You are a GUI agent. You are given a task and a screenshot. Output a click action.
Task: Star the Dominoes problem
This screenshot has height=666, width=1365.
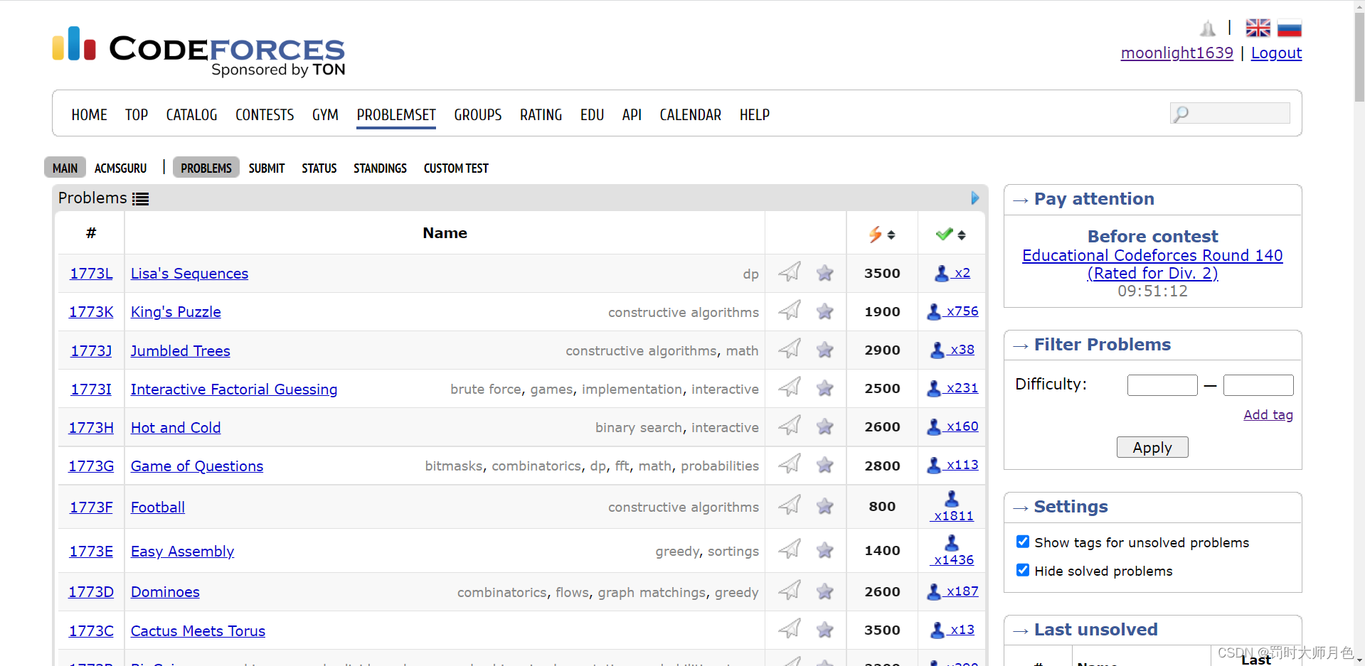[825, 591]
